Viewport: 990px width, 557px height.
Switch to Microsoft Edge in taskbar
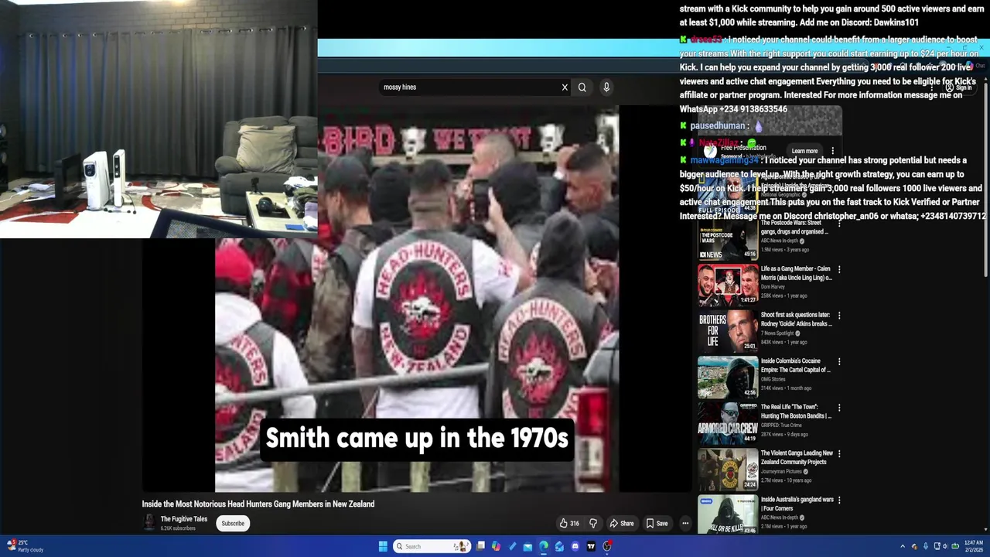pyautogui.click(x=544, y=546)
